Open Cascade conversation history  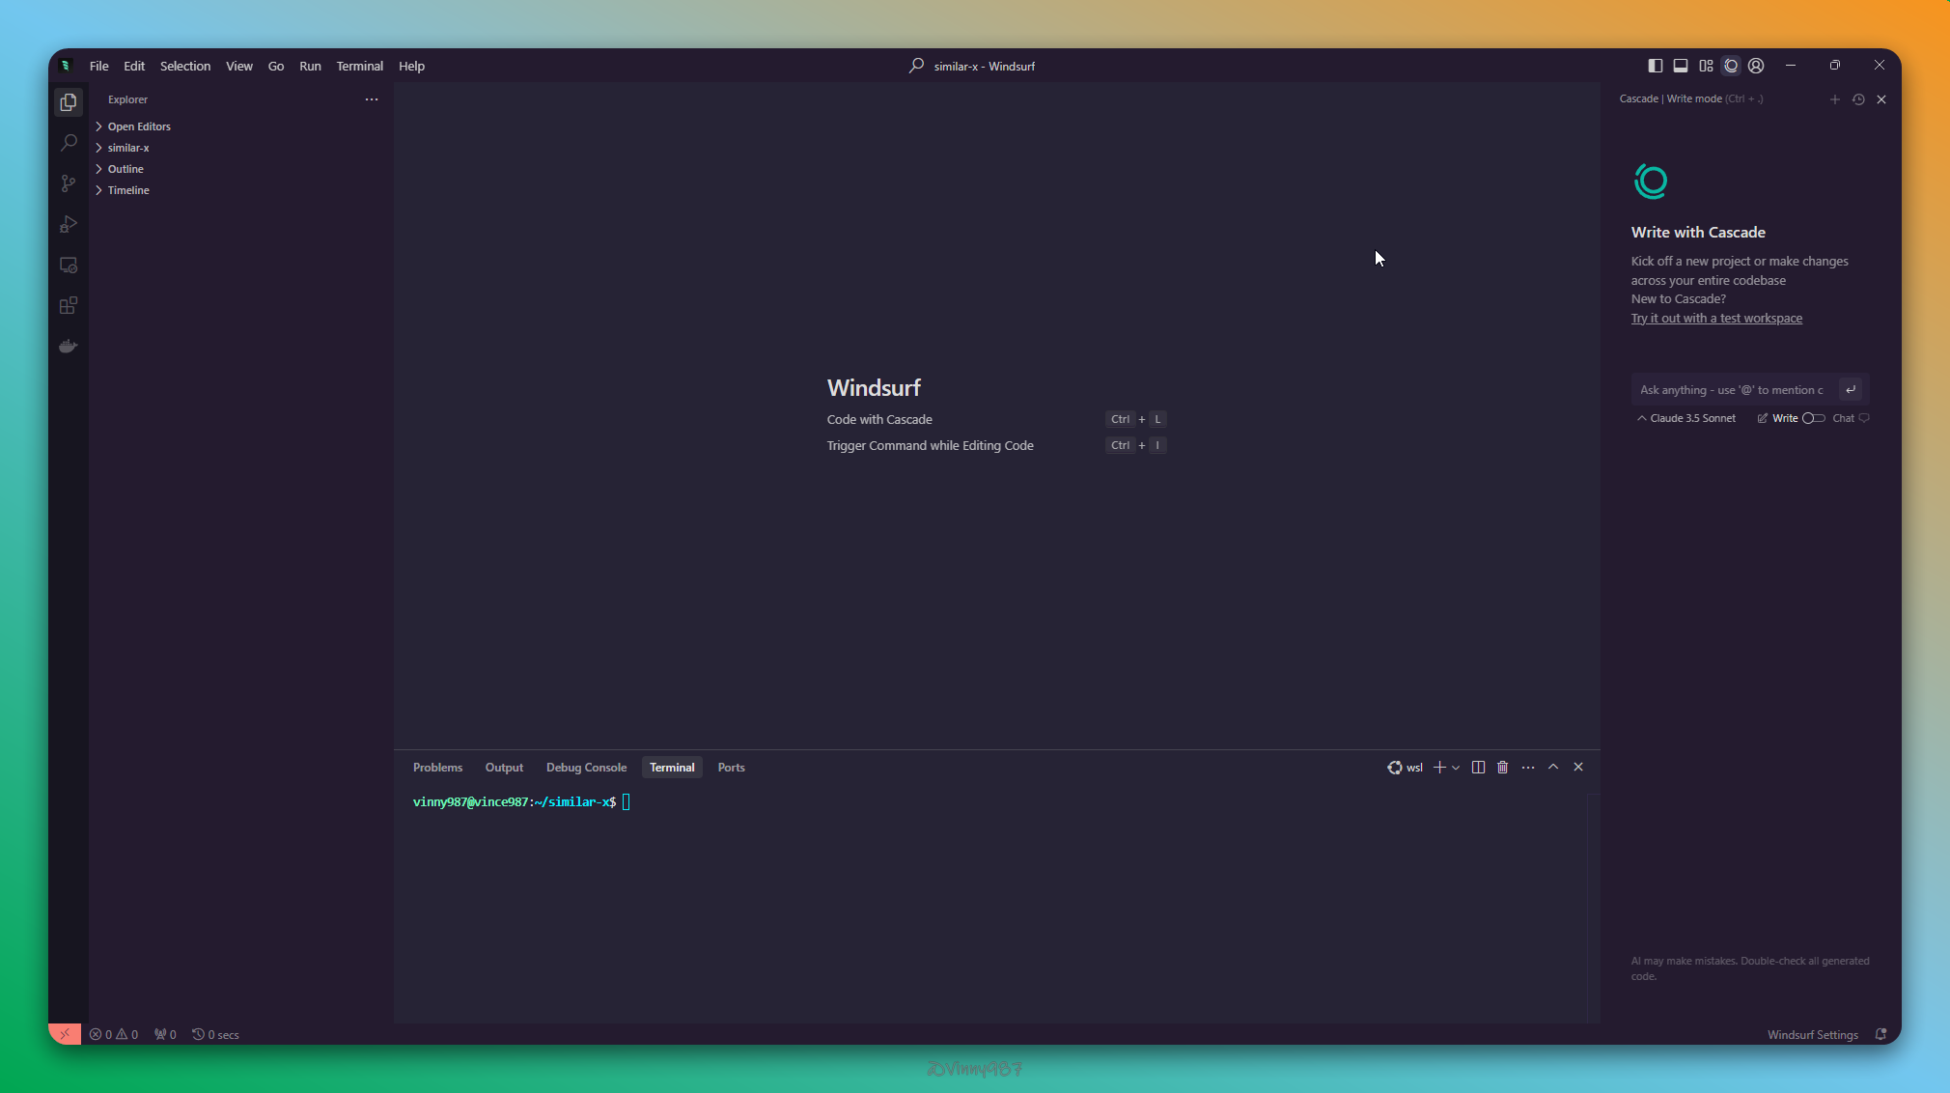pyautogui.click(x=1858, y=99)
